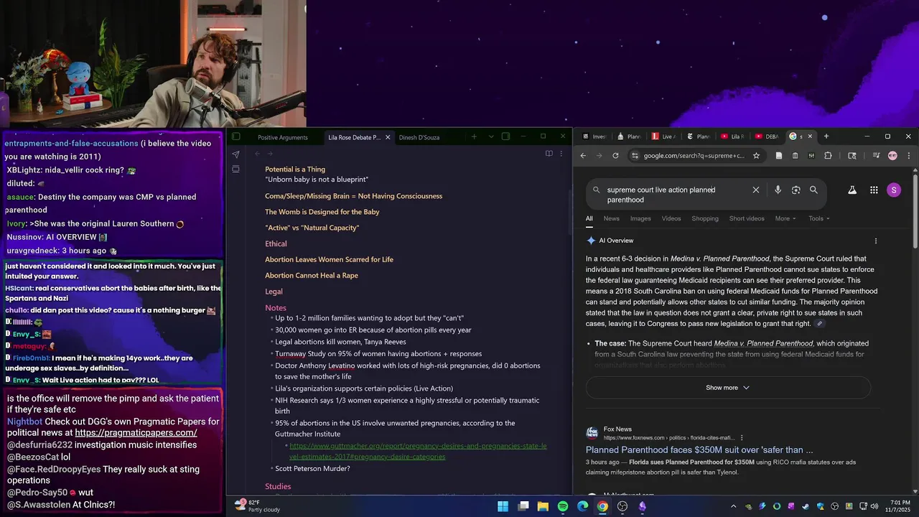Click the document extension icon in Chrome
The height and width of the screenshot is (517, 919).
(x=779, y=155)
